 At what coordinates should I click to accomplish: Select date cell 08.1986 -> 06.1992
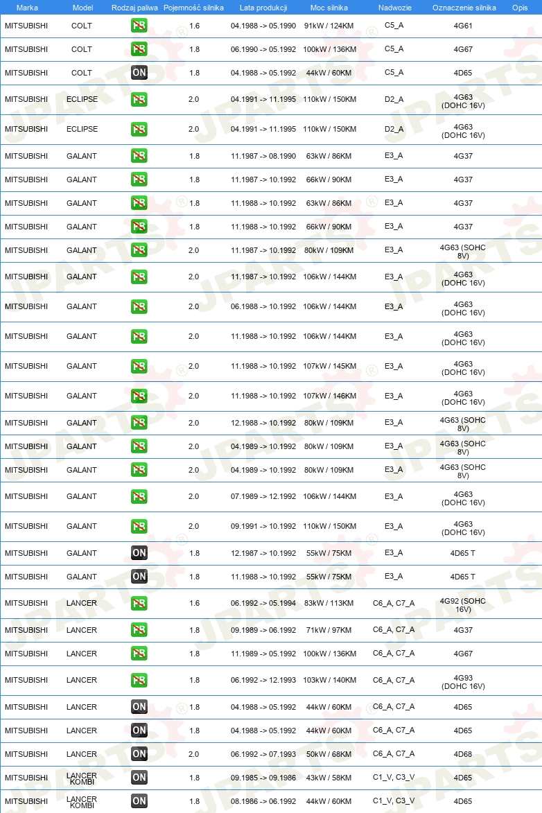(263, 802)
